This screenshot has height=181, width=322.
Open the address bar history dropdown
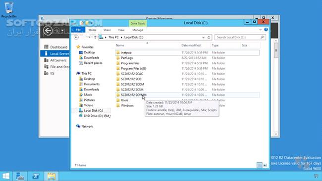(203, 37)
